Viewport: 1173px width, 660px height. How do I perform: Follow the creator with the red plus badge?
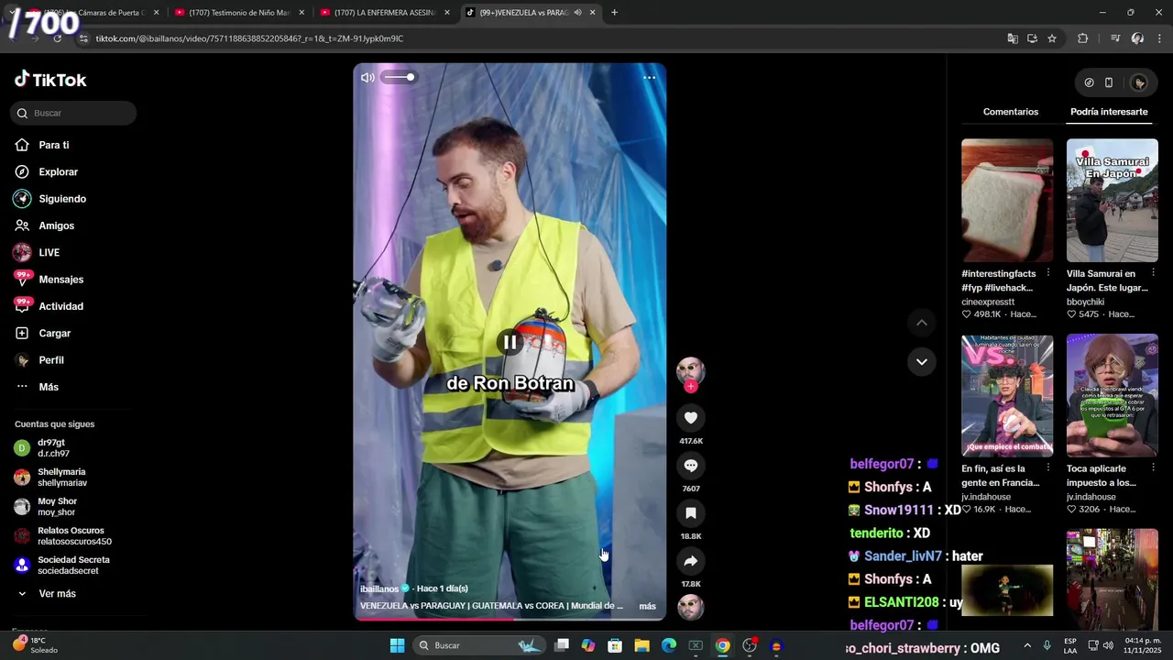click(x=691, y=387)
